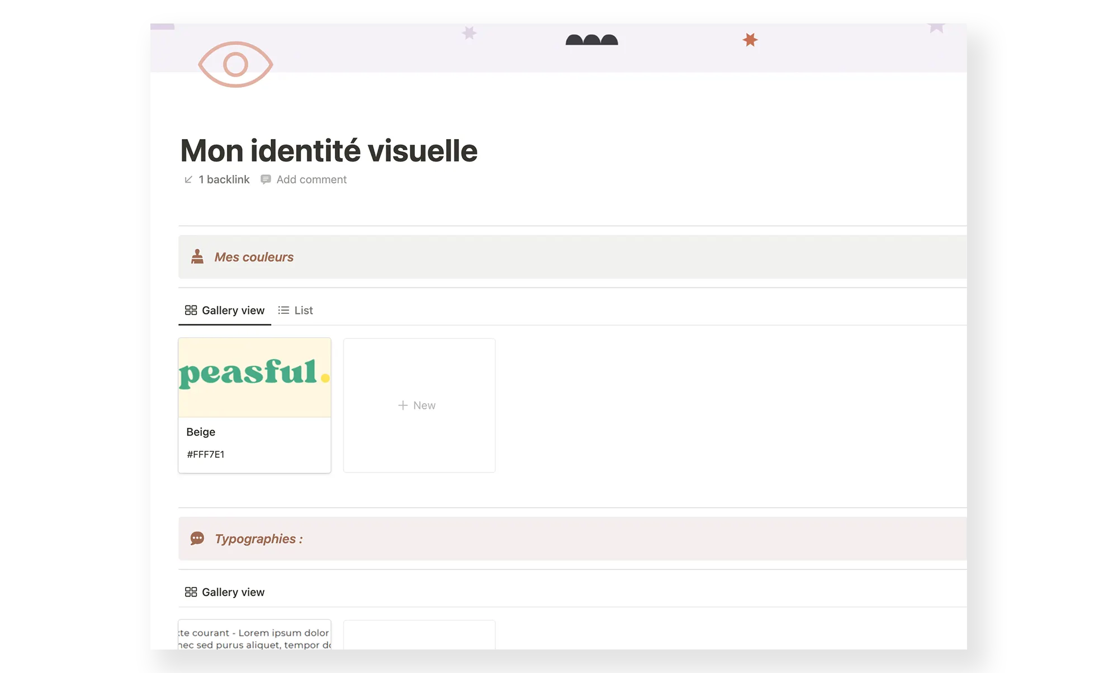Click the eye page icon

coord(235,64)
